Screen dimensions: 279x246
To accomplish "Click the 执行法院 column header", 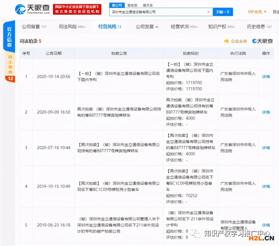I will (x=238, y=53).
